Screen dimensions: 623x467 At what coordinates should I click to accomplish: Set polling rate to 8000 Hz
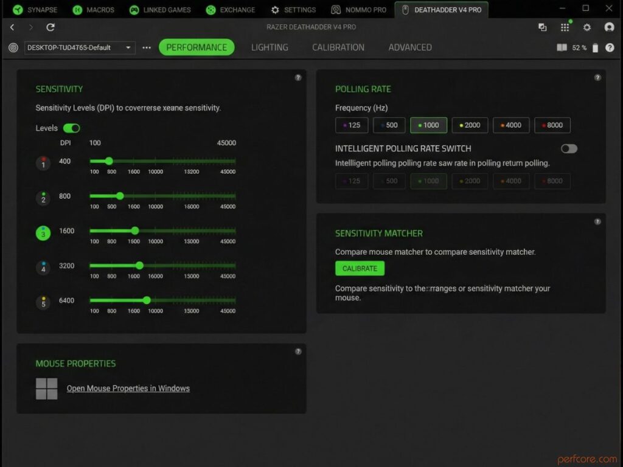[552, 125]
